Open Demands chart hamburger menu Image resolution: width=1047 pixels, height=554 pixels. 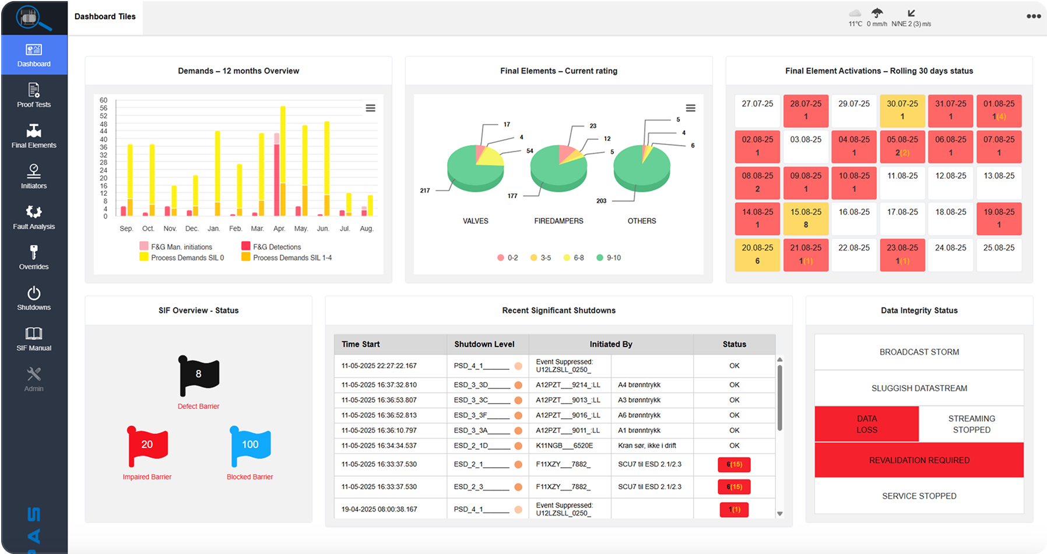(370, 108)
